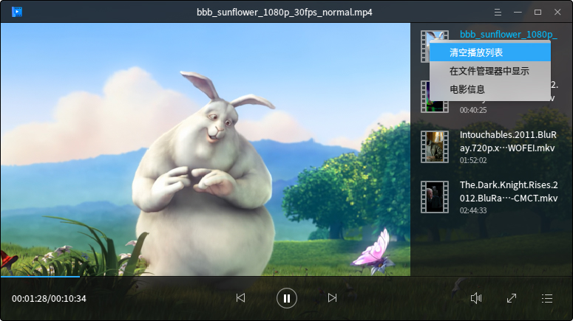Play The.Dark.Knight.Rises.2012 from the playlist
The height and width of the screenshot is (321, 573).
pyautogui.click(x=508, y=192)
